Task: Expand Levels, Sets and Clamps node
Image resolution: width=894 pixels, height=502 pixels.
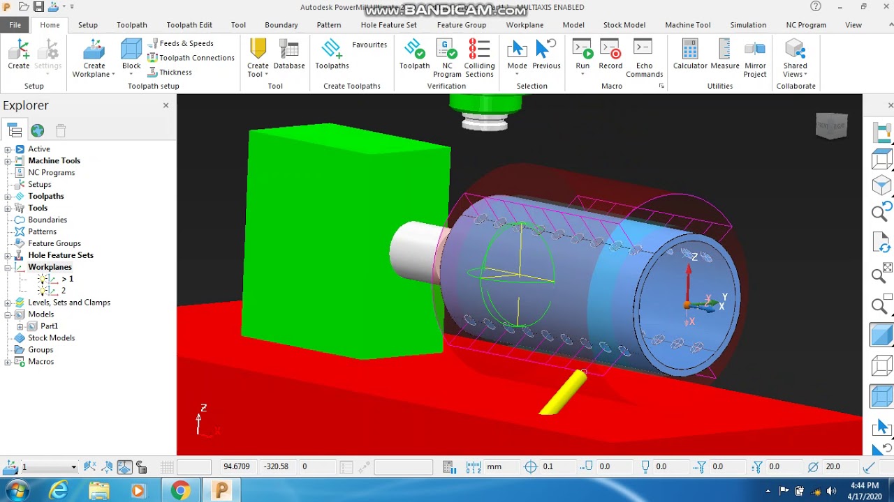Action: pos(8,303)
